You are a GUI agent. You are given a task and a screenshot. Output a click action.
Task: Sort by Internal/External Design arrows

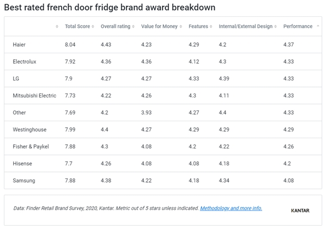(276, 27)
